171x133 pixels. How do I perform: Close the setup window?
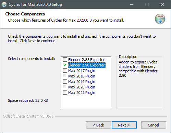(x=163, y=4)
